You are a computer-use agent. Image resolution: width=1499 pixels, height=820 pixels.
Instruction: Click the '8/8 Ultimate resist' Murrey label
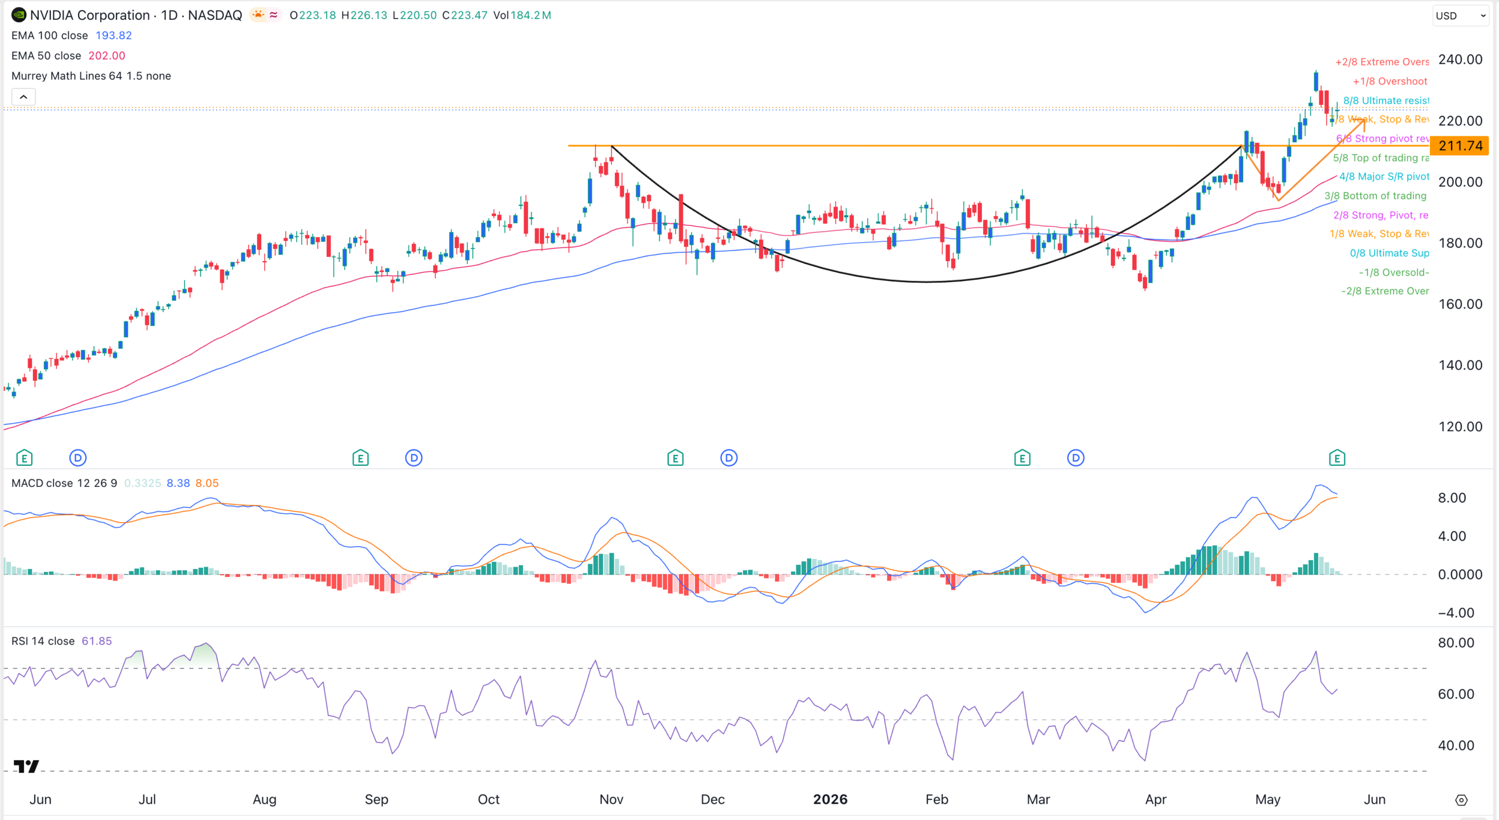pos(1386,101)
